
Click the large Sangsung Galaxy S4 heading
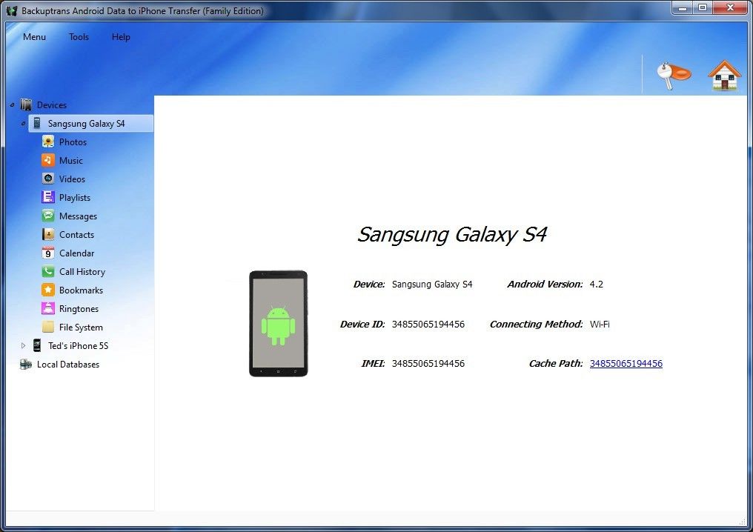[x=452, y=235]
